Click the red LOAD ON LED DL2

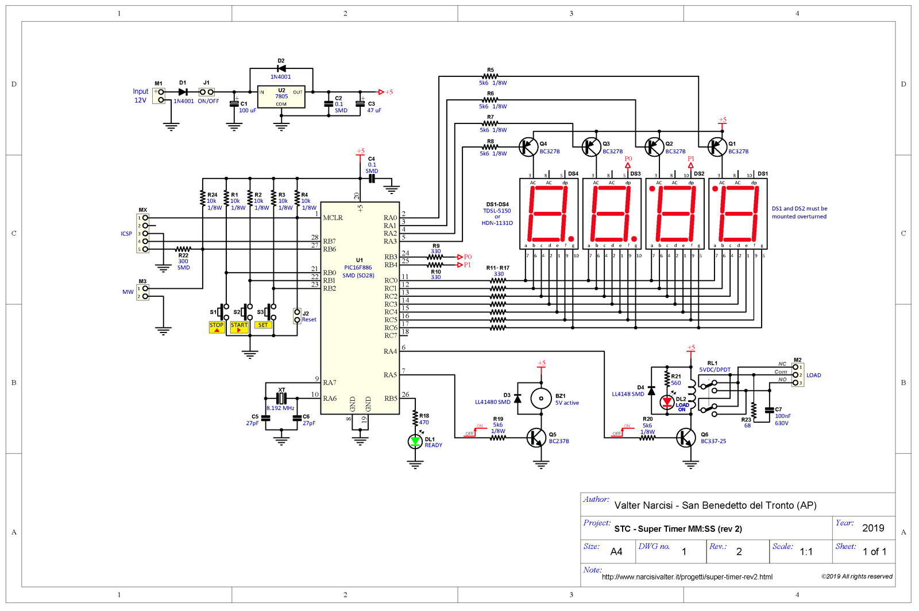point(667,402)
